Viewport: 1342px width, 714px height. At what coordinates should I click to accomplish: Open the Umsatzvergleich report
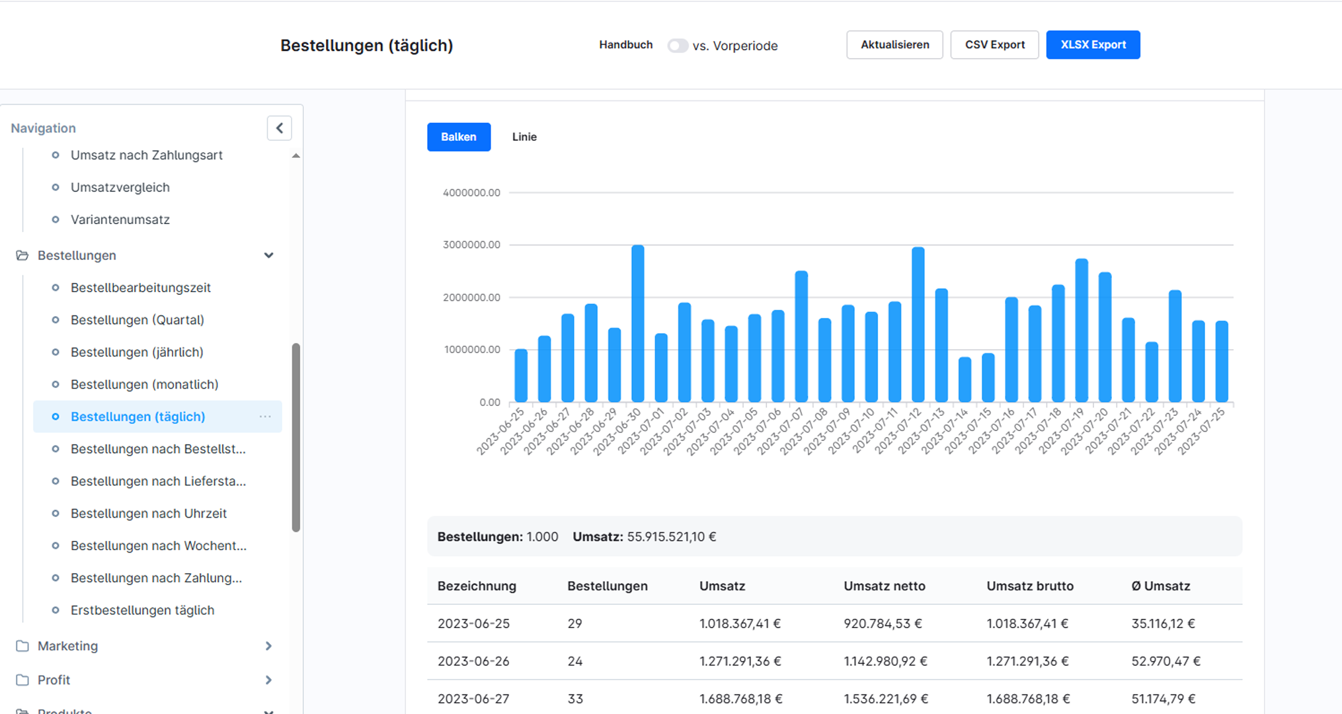click(120, 188)
